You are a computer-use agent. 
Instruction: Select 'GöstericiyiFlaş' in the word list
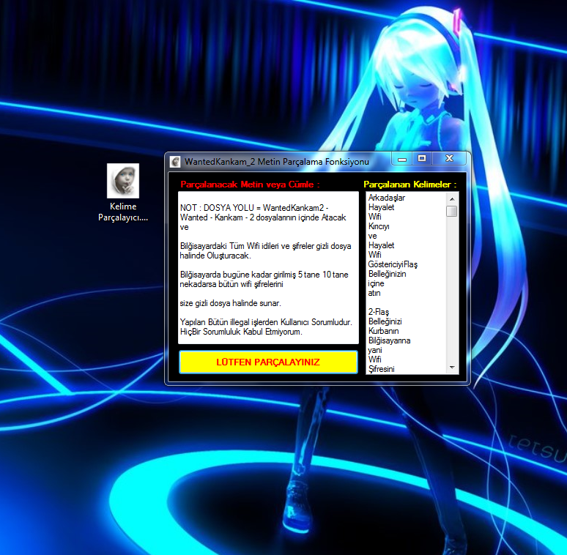point(393,264)
